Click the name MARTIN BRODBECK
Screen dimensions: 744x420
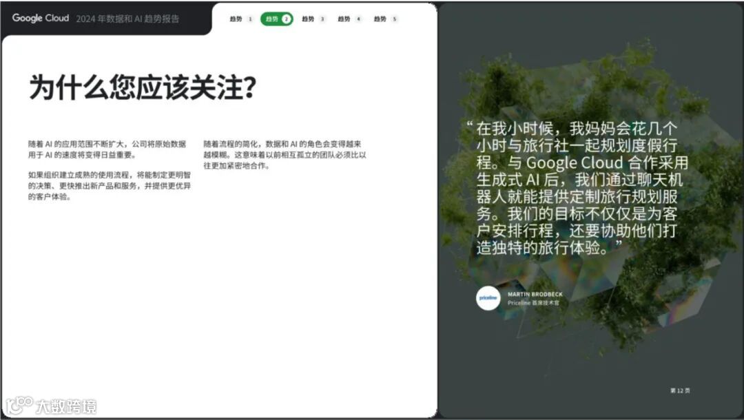coord(535,295)
